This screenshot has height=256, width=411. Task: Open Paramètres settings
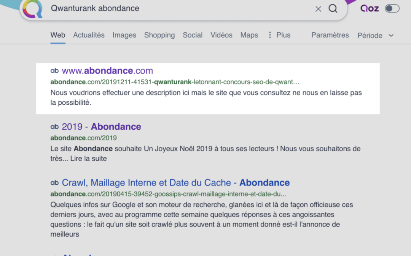click(x=330, y=35)
